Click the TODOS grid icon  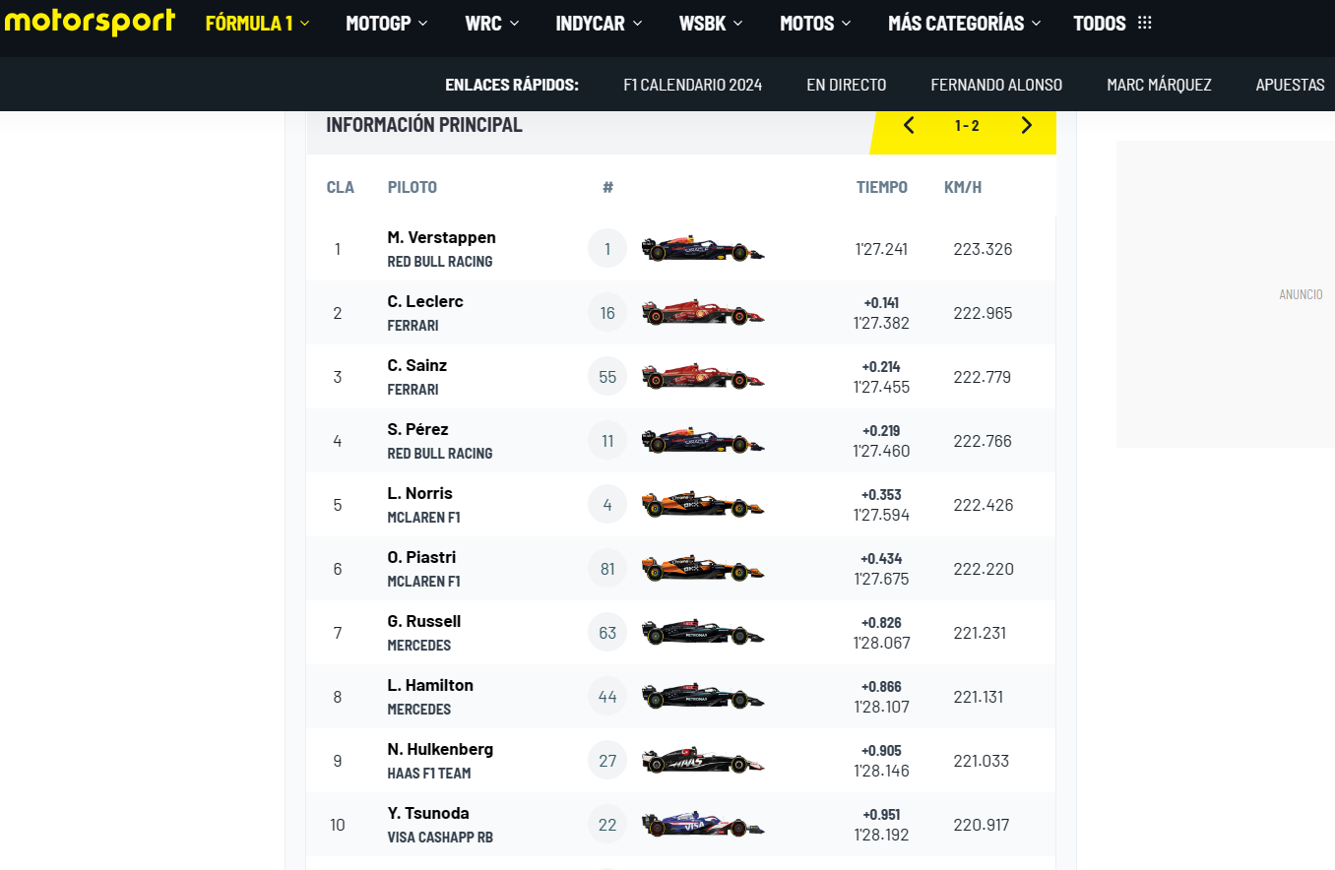pyautogui.click(x=1144, y=24)
